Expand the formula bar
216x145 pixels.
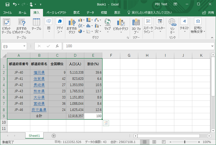click(x=212, y=46)
